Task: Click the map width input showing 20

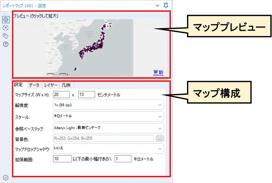Action: (62, 94)
